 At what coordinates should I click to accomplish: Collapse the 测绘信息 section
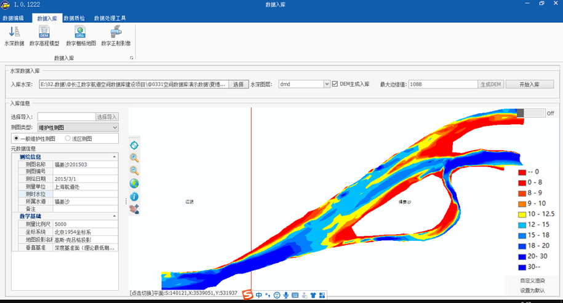coord(114,157)
